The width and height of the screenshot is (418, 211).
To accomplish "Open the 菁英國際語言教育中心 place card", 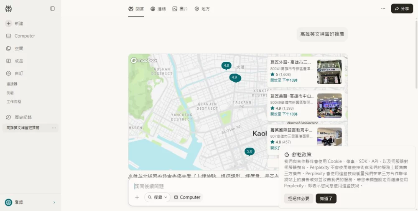I will coord(291,130).
